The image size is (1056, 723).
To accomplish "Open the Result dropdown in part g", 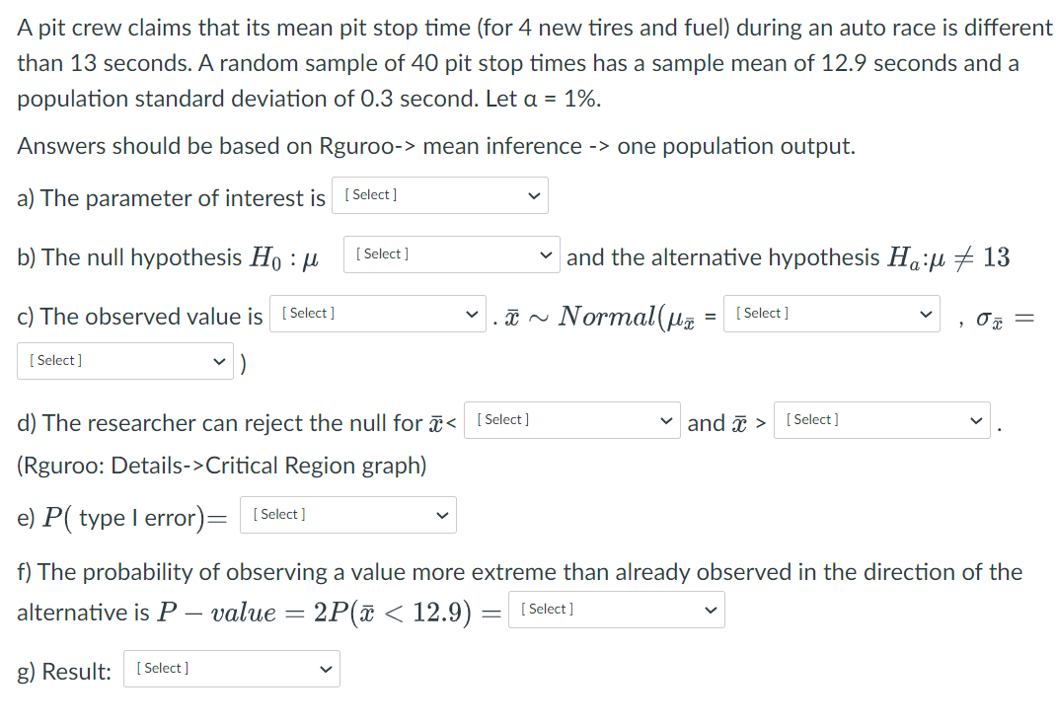I will tap(231, 669).
